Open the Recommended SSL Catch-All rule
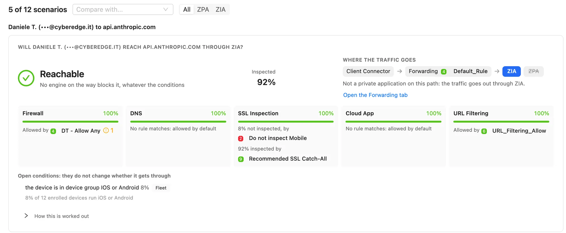566x233 pixels. 288,159
